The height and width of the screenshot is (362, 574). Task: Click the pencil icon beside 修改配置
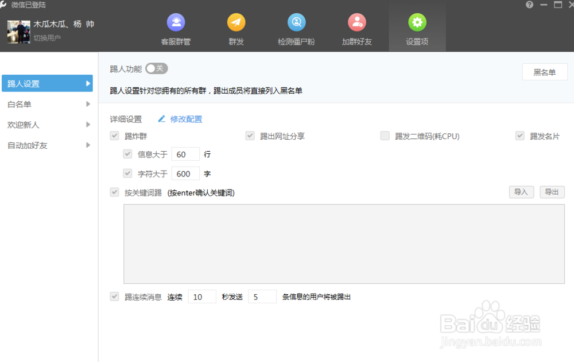click(161, 119)
